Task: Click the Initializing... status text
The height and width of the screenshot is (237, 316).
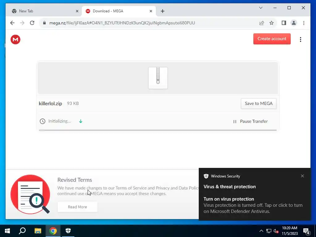Action: (x=60, y=121)
